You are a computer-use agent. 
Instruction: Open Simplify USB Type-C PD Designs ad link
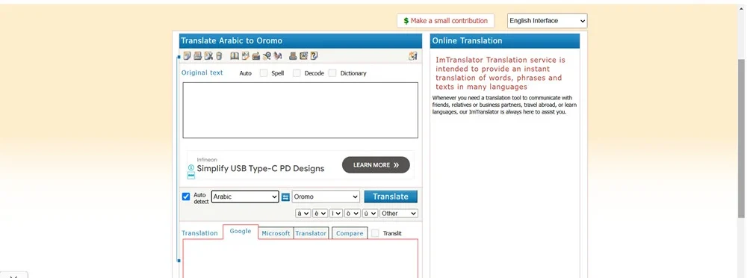[x=261, y=168]
